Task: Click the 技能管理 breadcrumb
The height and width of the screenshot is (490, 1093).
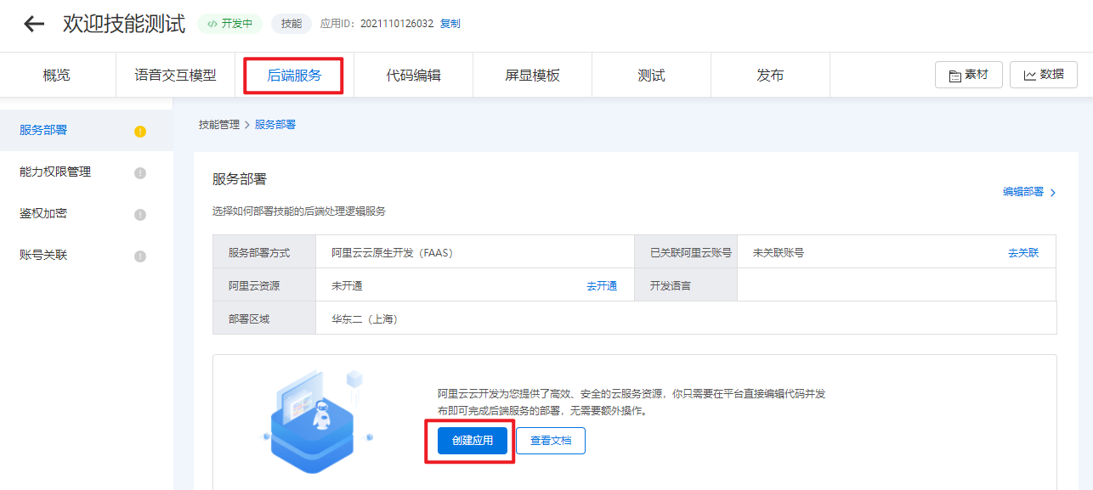Action: coord(219,124)
